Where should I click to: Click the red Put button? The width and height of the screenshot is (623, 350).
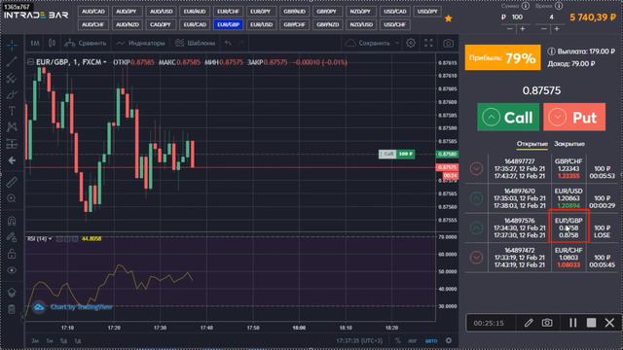574,117
